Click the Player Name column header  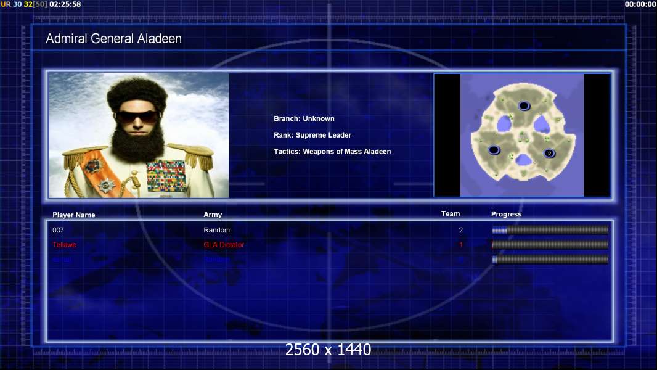pyautogui.click(x=74, y=215)
